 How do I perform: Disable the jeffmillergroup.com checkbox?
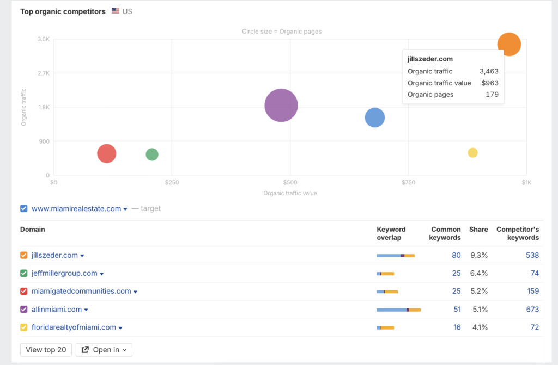point(23,273)
